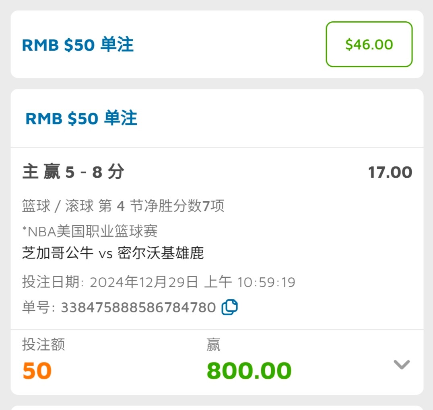The image size is (433, 410).
Task: Click the 单号 label
Action: click(x=38, y=307)
